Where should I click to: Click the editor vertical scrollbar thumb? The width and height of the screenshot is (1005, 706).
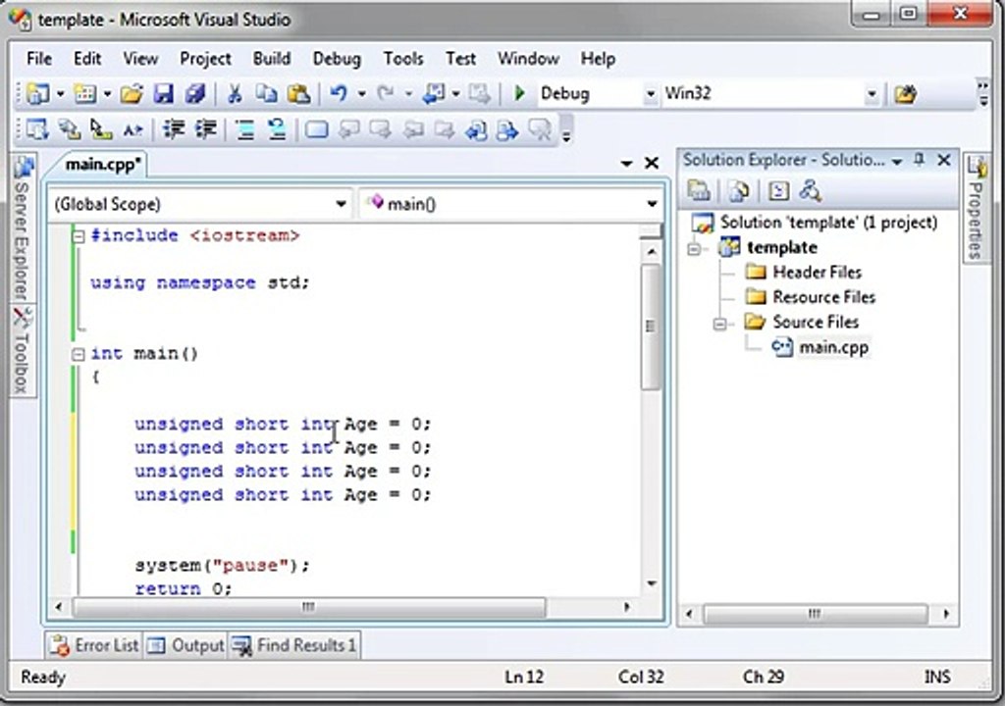650,327
